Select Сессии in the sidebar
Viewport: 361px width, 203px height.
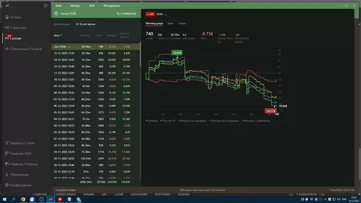click(x=13, y=38)
